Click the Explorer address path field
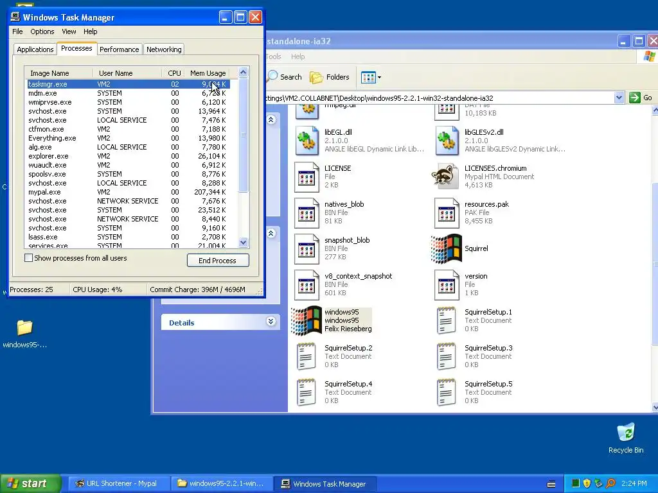658x493 pixels. click(x=440, y=98)
